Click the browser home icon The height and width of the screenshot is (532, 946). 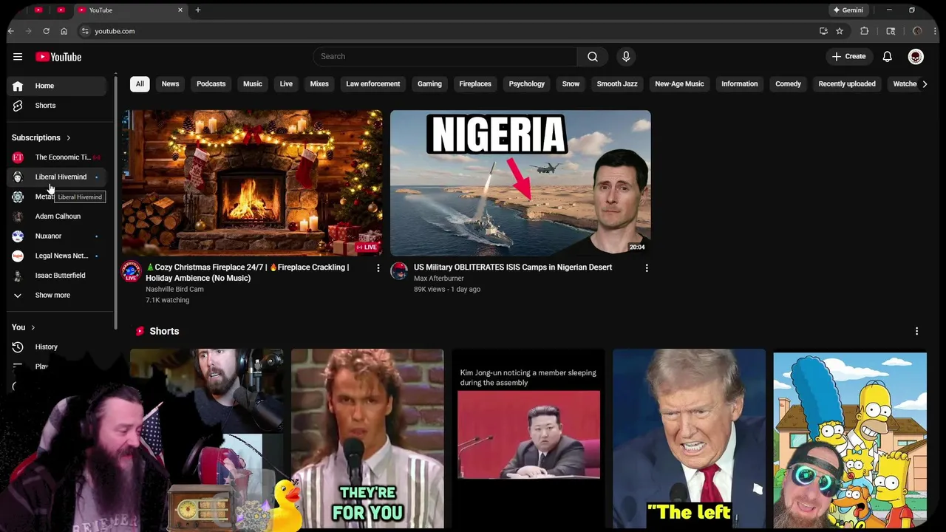pos(64,31)
